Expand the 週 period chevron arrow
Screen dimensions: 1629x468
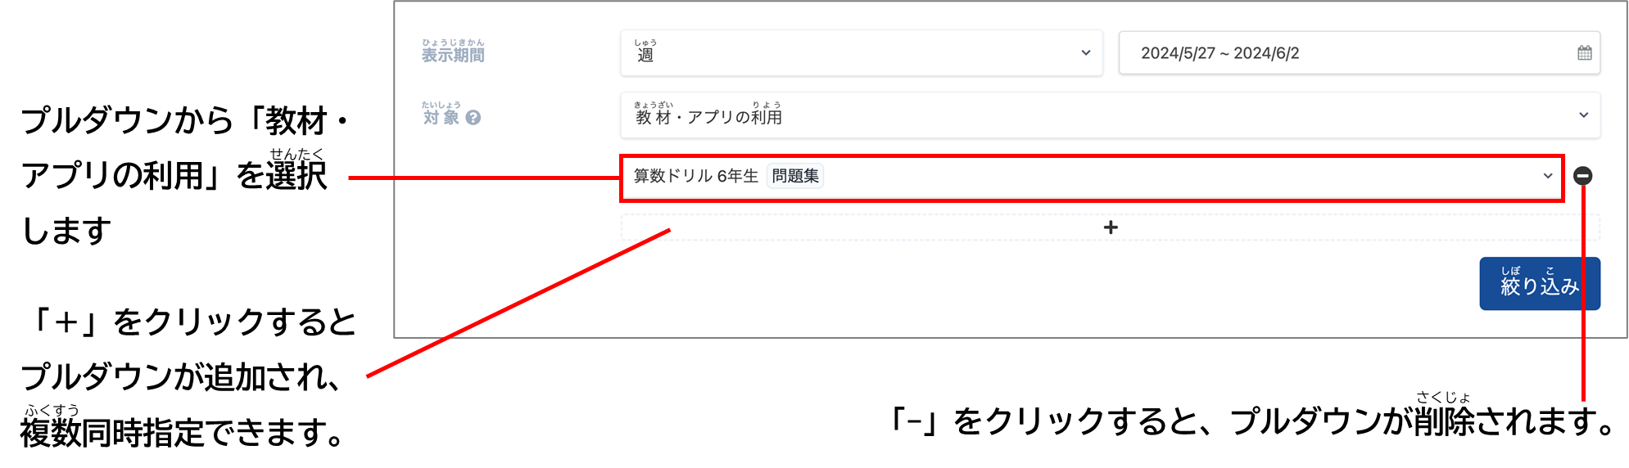pos(1085,53)
